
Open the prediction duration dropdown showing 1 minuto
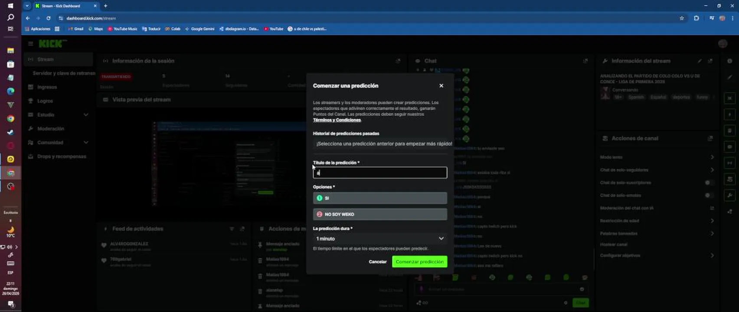(x=380, y=239)
